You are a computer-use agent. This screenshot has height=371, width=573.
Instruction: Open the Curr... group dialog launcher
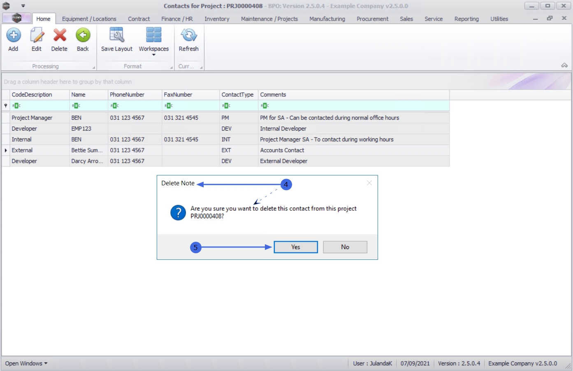(x=201, y=68)
